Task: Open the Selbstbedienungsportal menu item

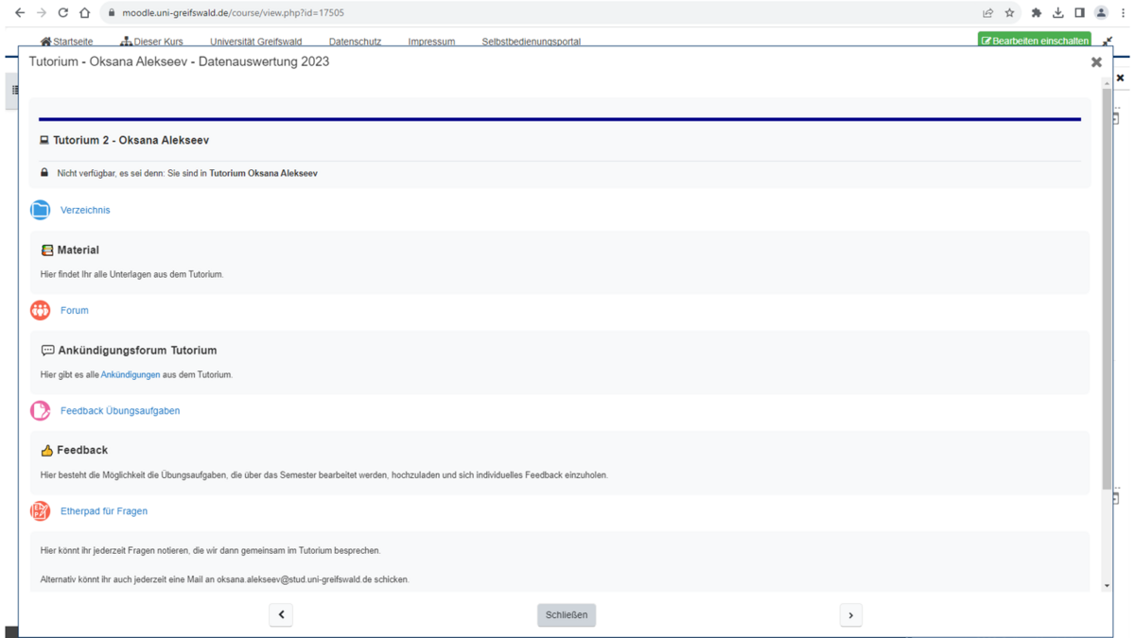Action: pos(531,42)
